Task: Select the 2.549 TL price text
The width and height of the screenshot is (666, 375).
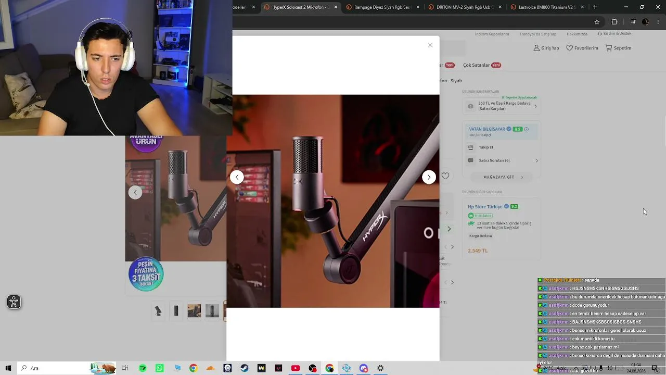Action: click(478, 251)
